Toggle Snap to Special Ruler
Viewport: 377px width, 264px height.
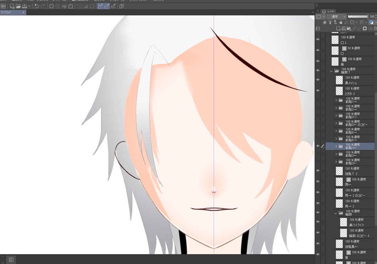[x=107, y=6]
